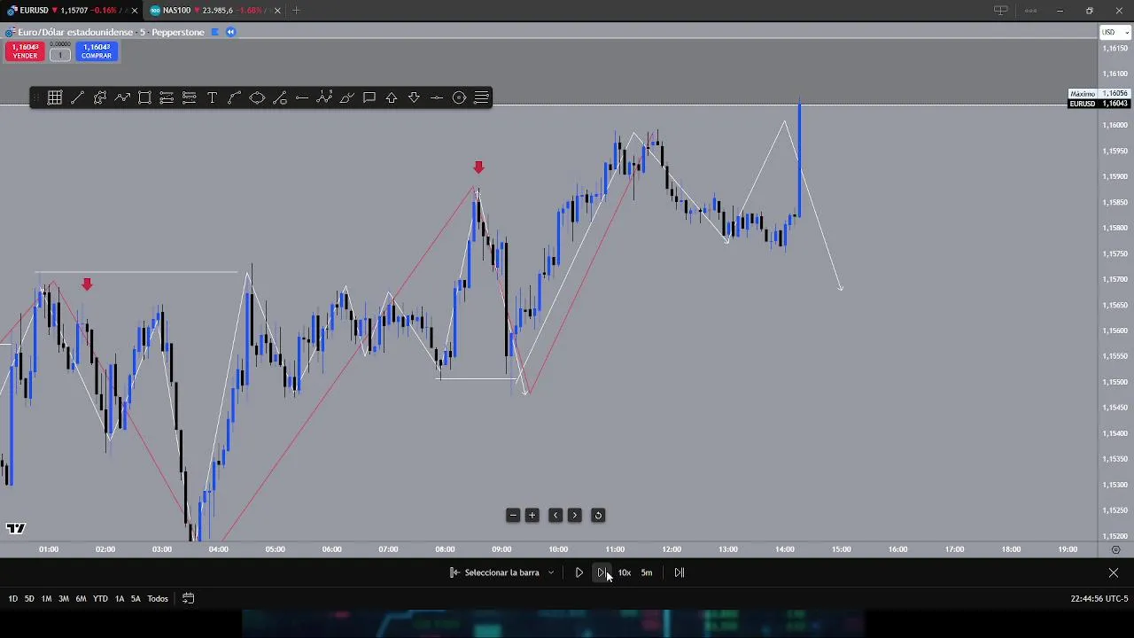Grab the drawing toolbar drag handle
Viewport: 1134px width, 638px height.
[36, 97]
